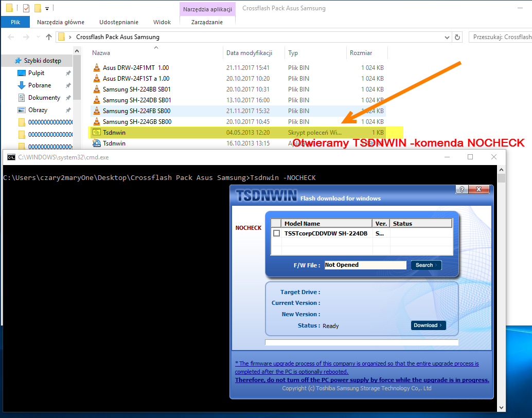Click the address bar breadcrumb chevron
This screenshot has width=532, height=418.
pyautogui.click(x=70, y=37)
